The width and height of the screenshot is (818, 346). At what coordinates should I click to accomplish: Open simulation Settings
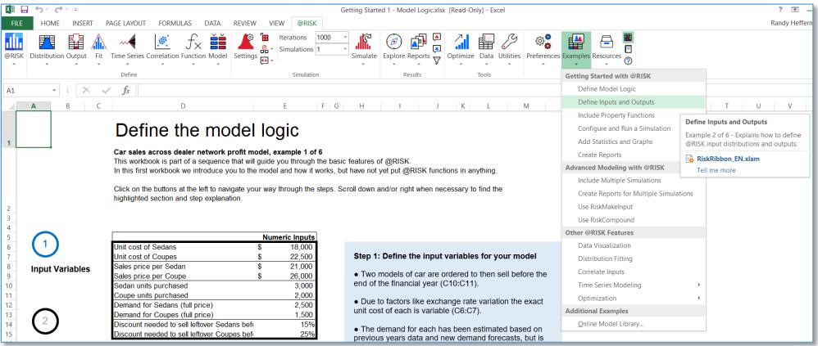245,47
